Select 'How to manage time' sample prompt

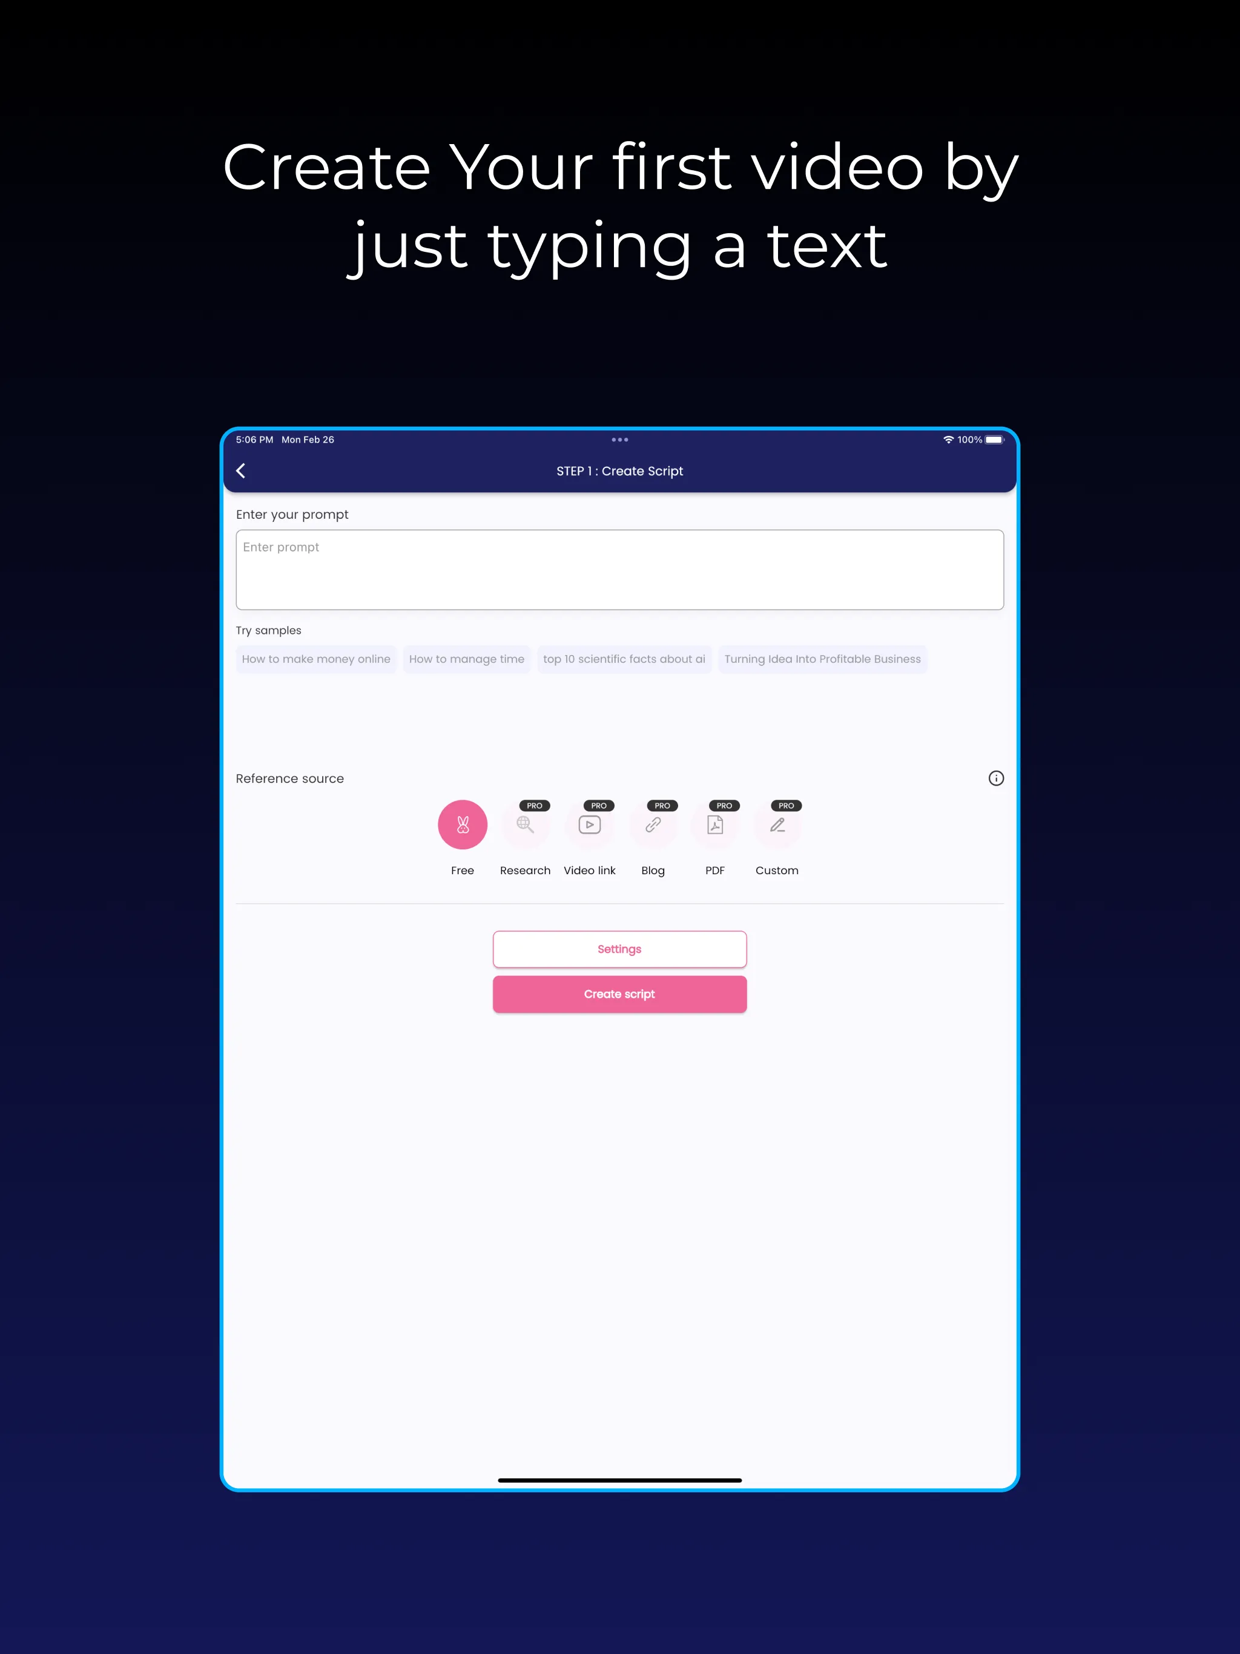(x=467, y=659)
